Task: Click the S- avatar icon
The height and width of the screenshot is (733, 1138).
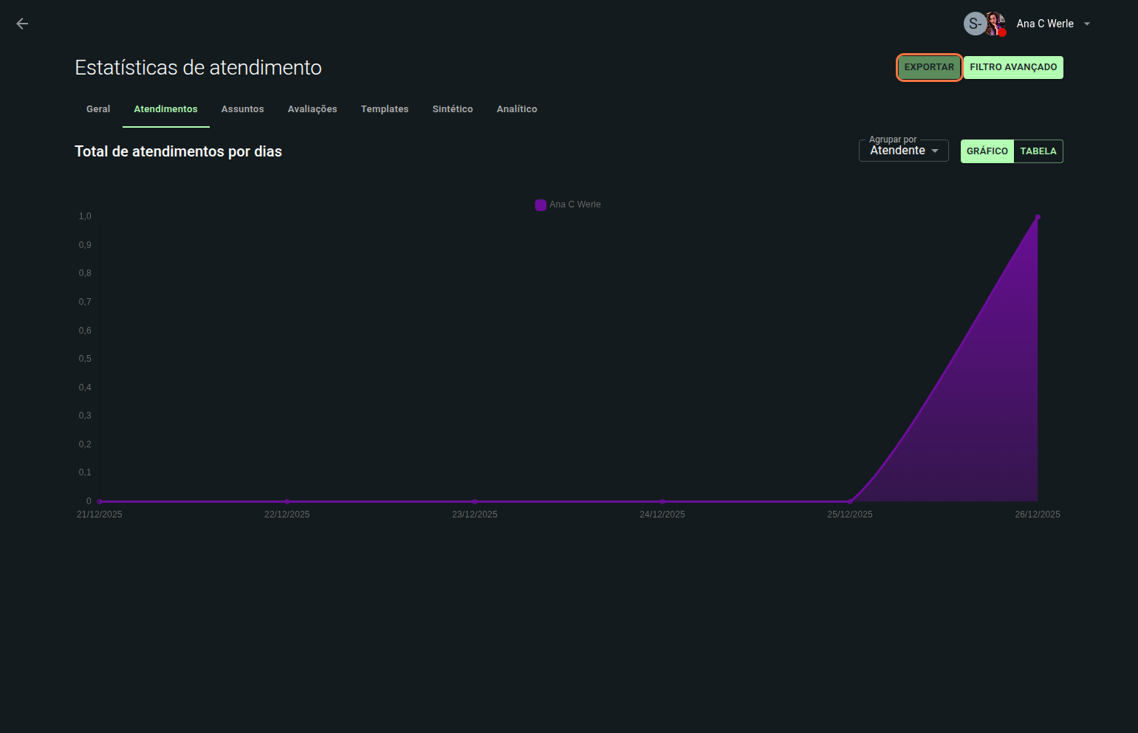Action: pyautogui.click(x=974, y=24)
